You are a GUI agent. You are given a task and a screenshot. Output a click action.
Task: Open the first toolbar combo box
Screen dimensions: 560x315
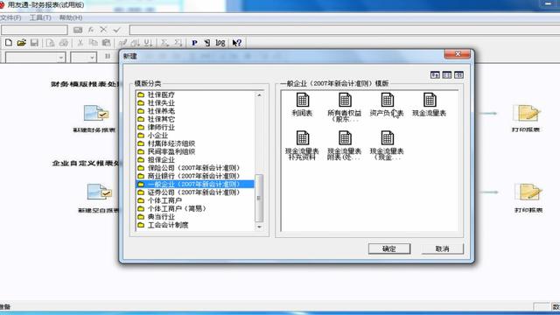35,57
